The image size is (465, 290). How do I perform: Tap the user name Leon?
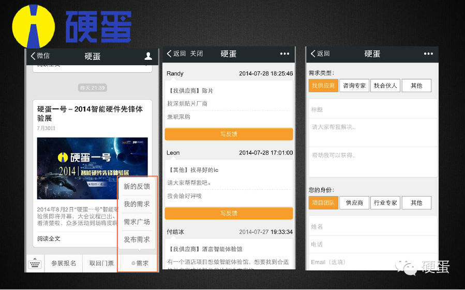coord(173,153)
